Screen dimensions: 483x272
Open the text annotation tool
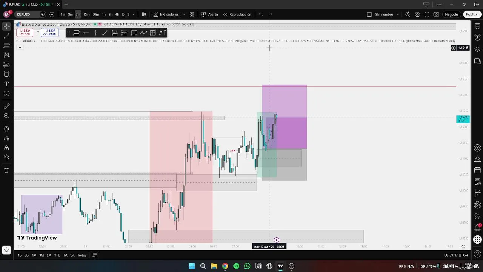(6, 84)
